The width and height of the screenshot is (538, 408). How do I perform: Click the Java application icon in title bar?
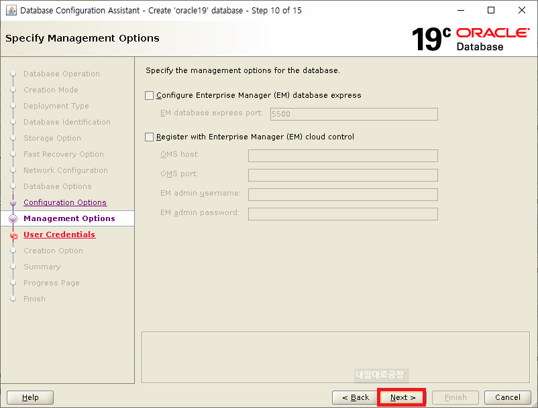pos(11,10)
